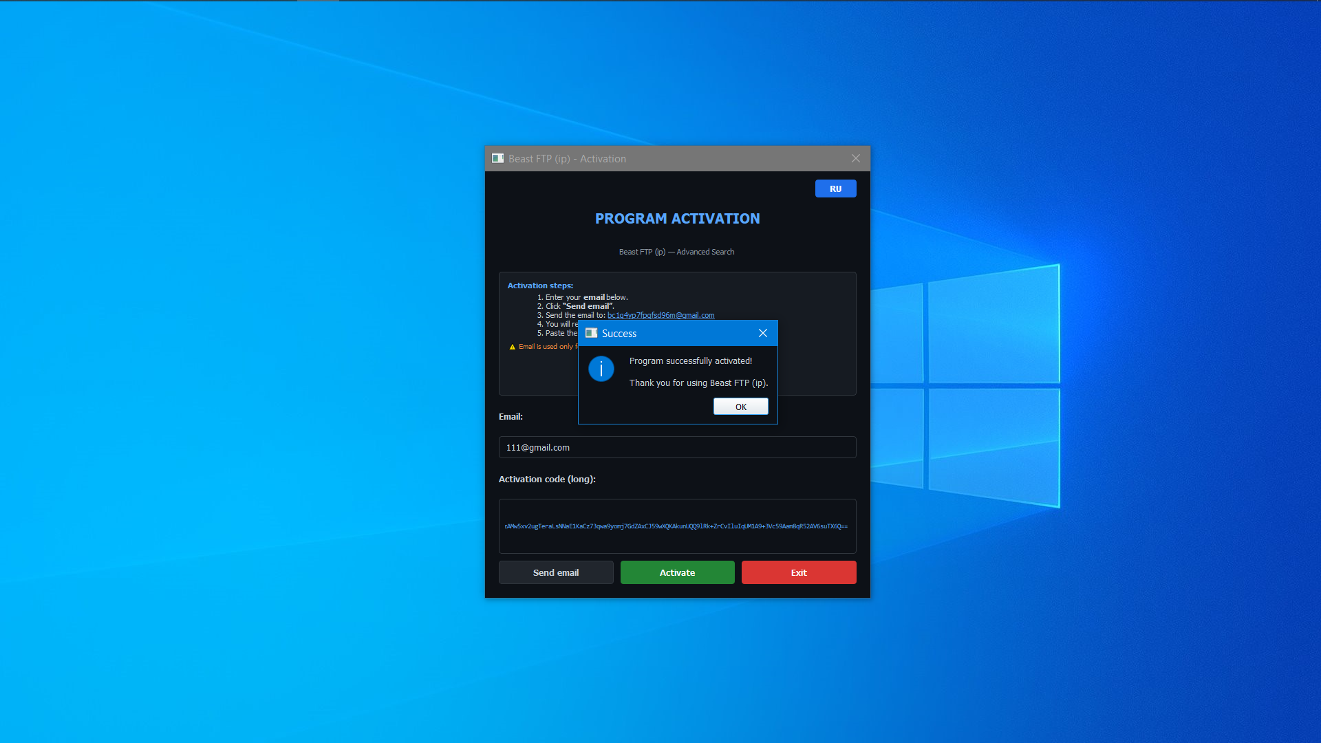Click the 'Program successfully activated!' message
This screenshot has width=1321, height=743.
(690, 360)
